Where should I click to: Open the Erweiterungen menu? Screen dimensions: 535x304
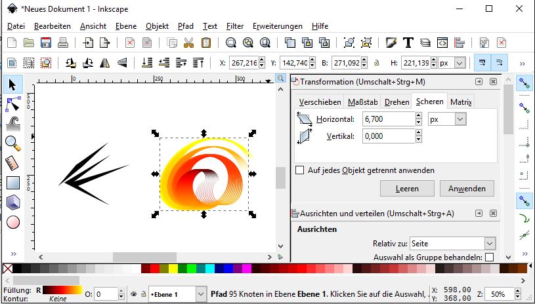pos(278,26)
